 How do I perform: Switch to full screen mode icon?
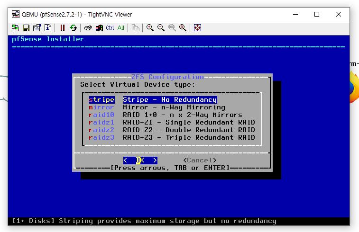[197, 28]
